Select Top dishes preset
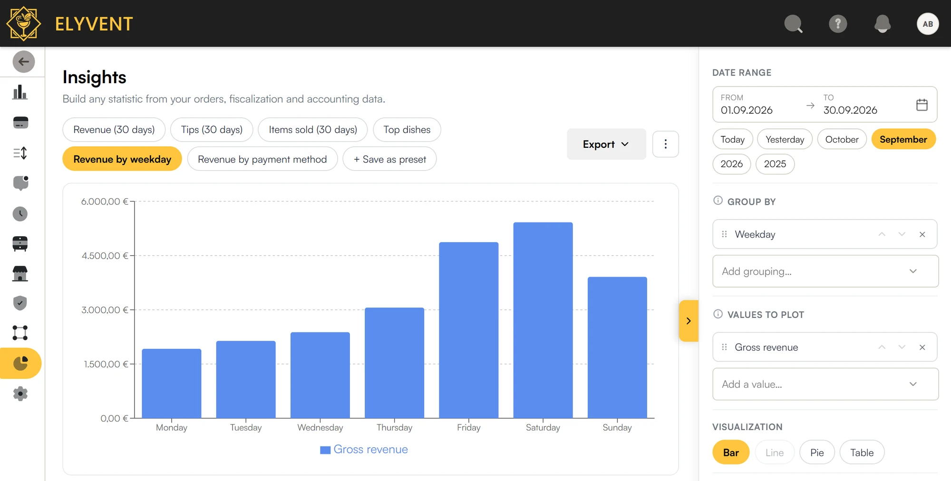The image size is (951, 481). click(407, 130)
